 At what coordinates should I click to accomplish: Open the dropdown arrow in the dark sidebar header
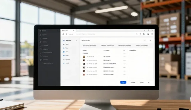point(58,31)
